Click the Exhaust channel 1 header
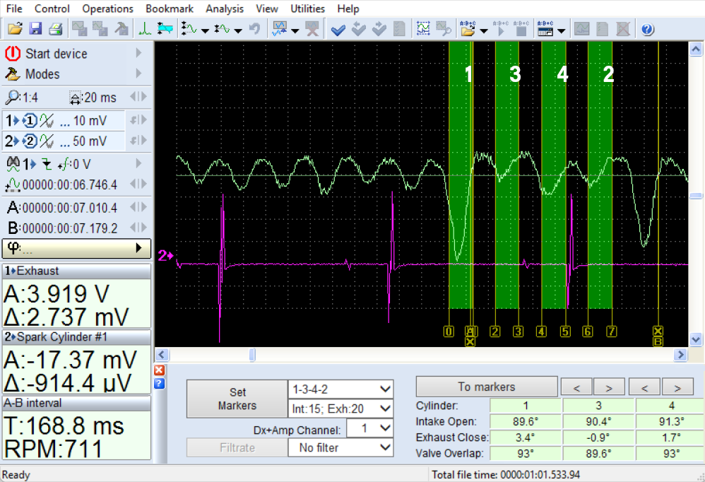The height and width of the screenshot is (482, 705). (76, 271)
